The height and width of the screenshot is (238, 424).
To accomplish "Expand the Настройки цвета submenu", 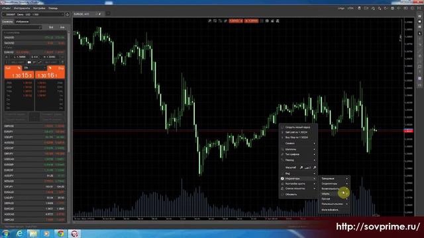I will (x=298, y=184).
